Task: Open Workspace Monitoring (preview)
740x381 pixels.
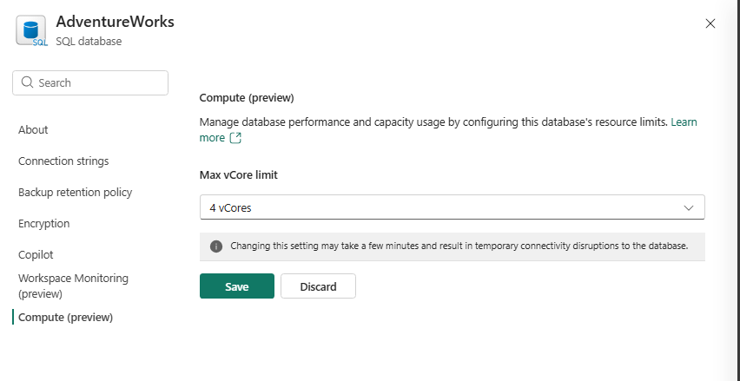Action: pyautogui.click(x=73, y=286)
